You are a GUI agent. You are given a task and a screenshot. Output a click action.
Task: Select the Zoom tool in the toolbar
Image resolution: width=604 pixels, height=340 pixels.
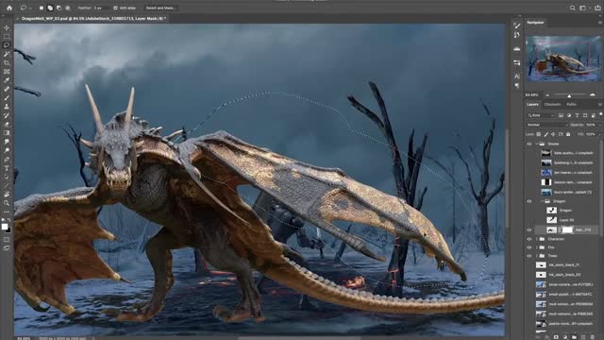point(7,203)
